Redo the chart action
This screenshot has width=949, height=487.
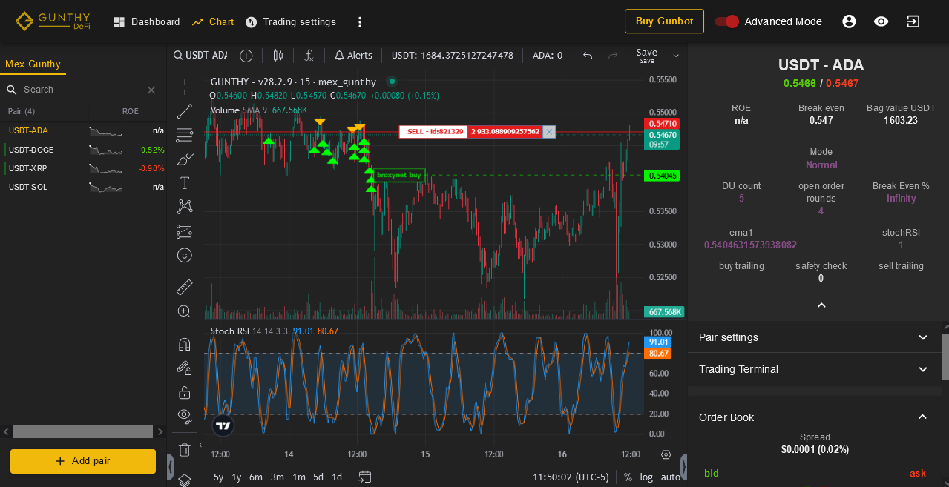coord(613,56)
